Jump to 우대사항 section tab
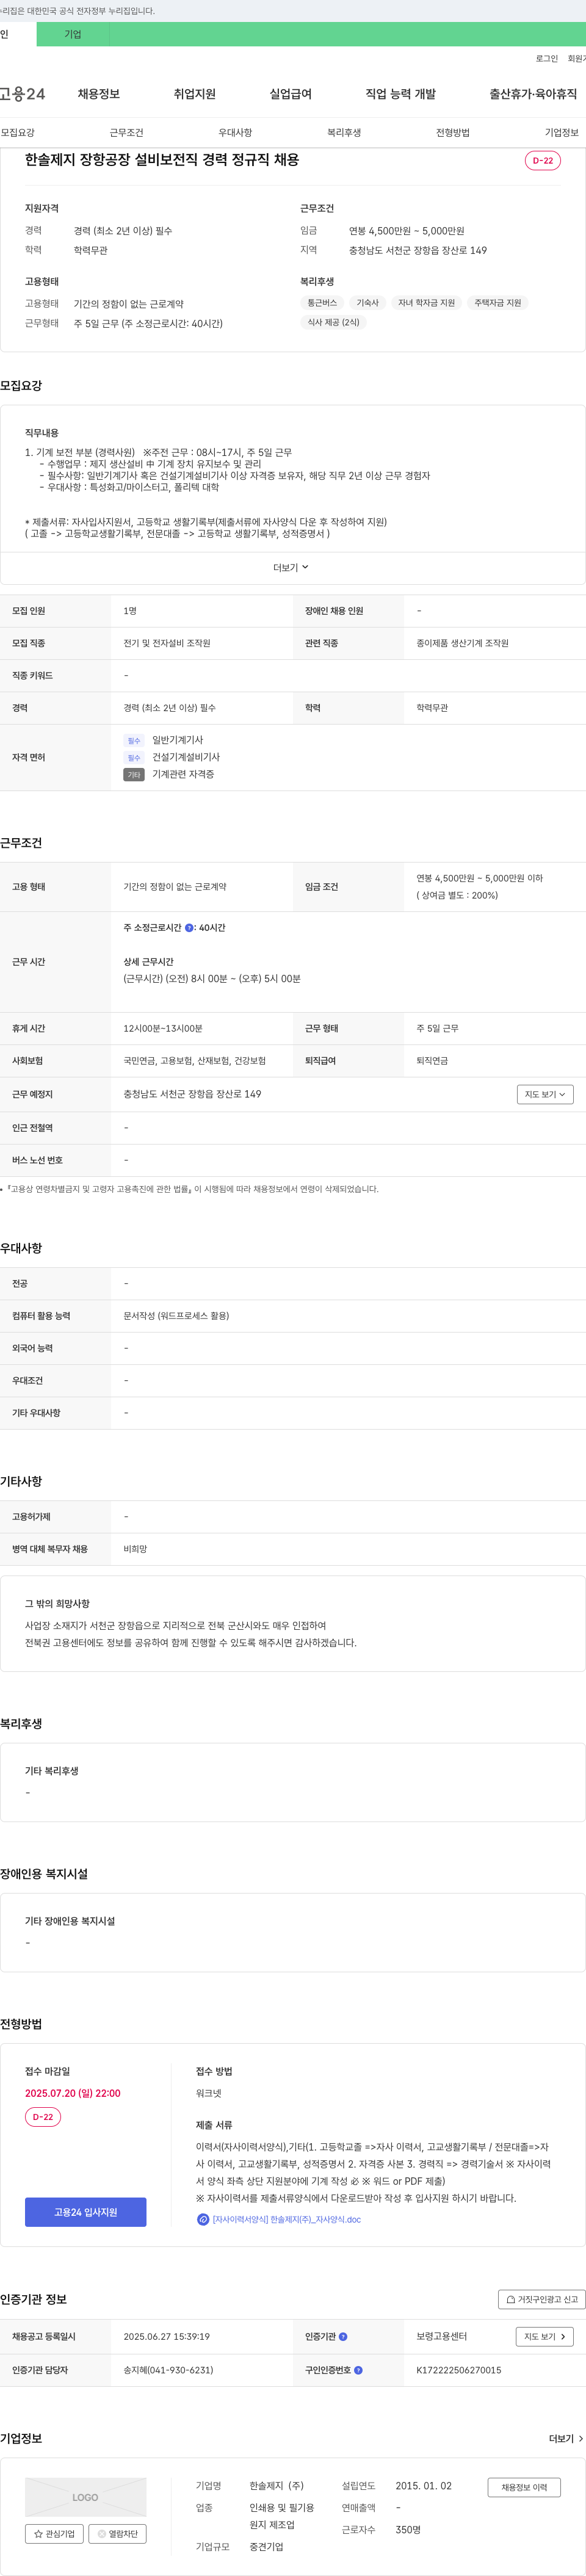Screen dimensions: 586x2576 (236, 132)
